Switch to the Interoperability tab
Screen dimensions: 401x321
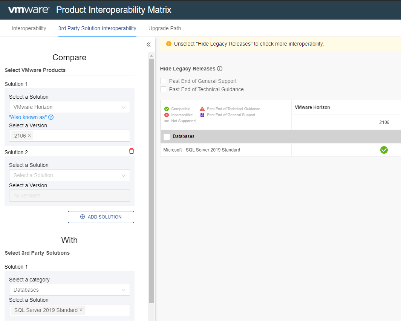coord(29,28)
